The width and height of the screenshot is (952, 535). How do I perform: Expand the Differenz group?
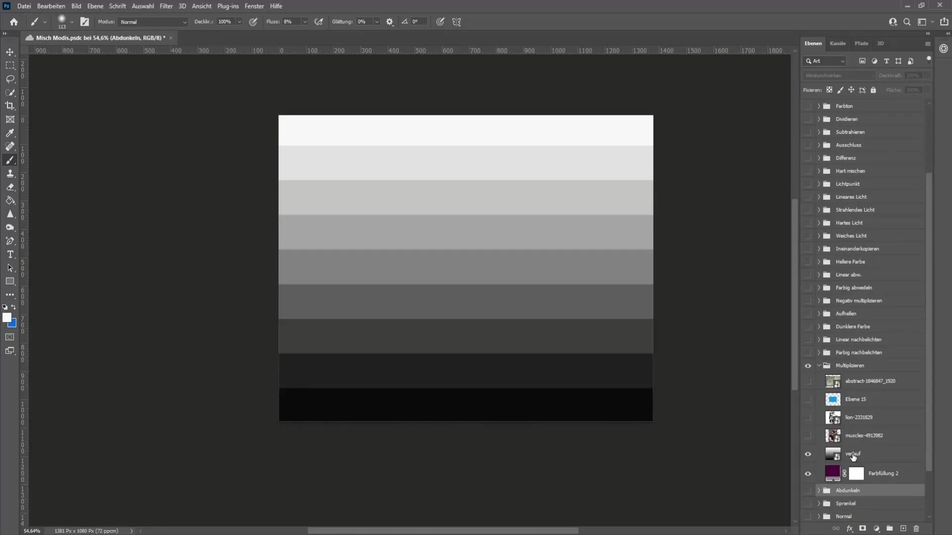[x=819, y=158]
